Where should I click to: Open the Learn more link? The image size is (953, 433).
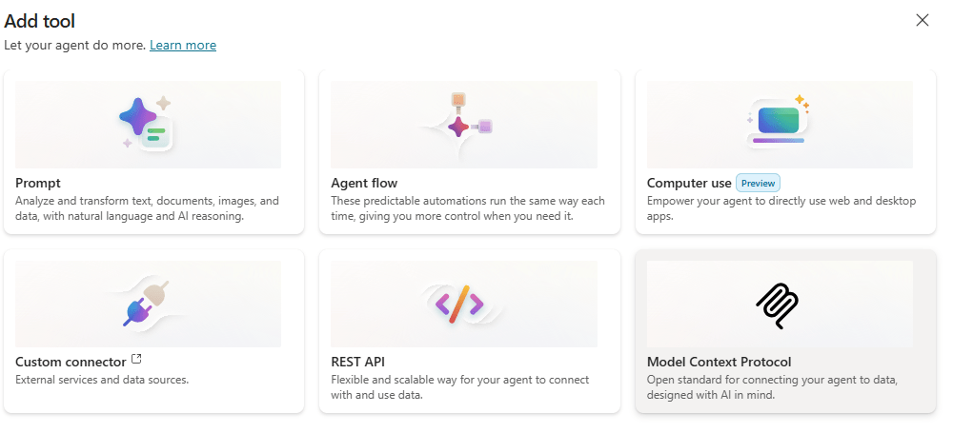point(183,45)
